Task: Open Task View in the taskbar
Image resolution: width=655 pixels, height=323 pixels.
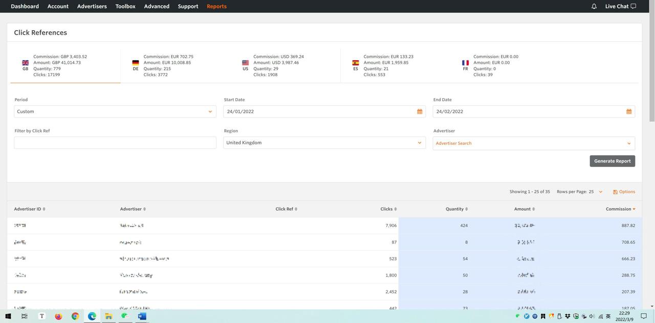Action: (x=24, y=316)
